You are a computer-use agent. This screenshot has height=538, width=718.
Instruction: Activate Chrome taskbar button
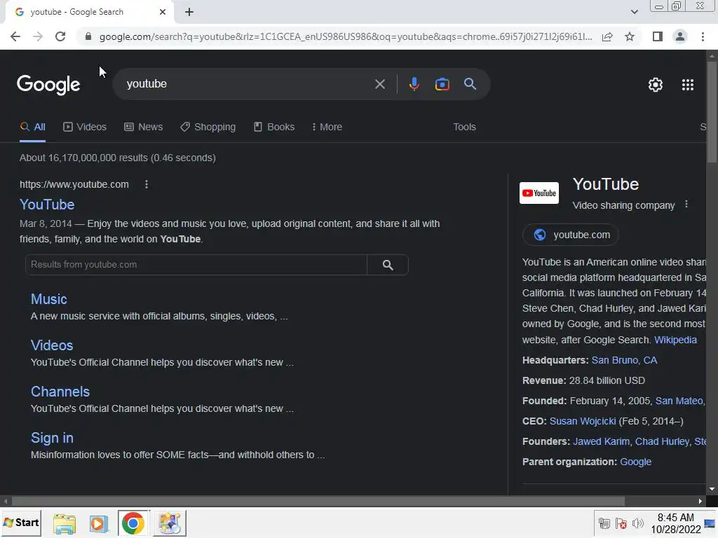(133, 523)
